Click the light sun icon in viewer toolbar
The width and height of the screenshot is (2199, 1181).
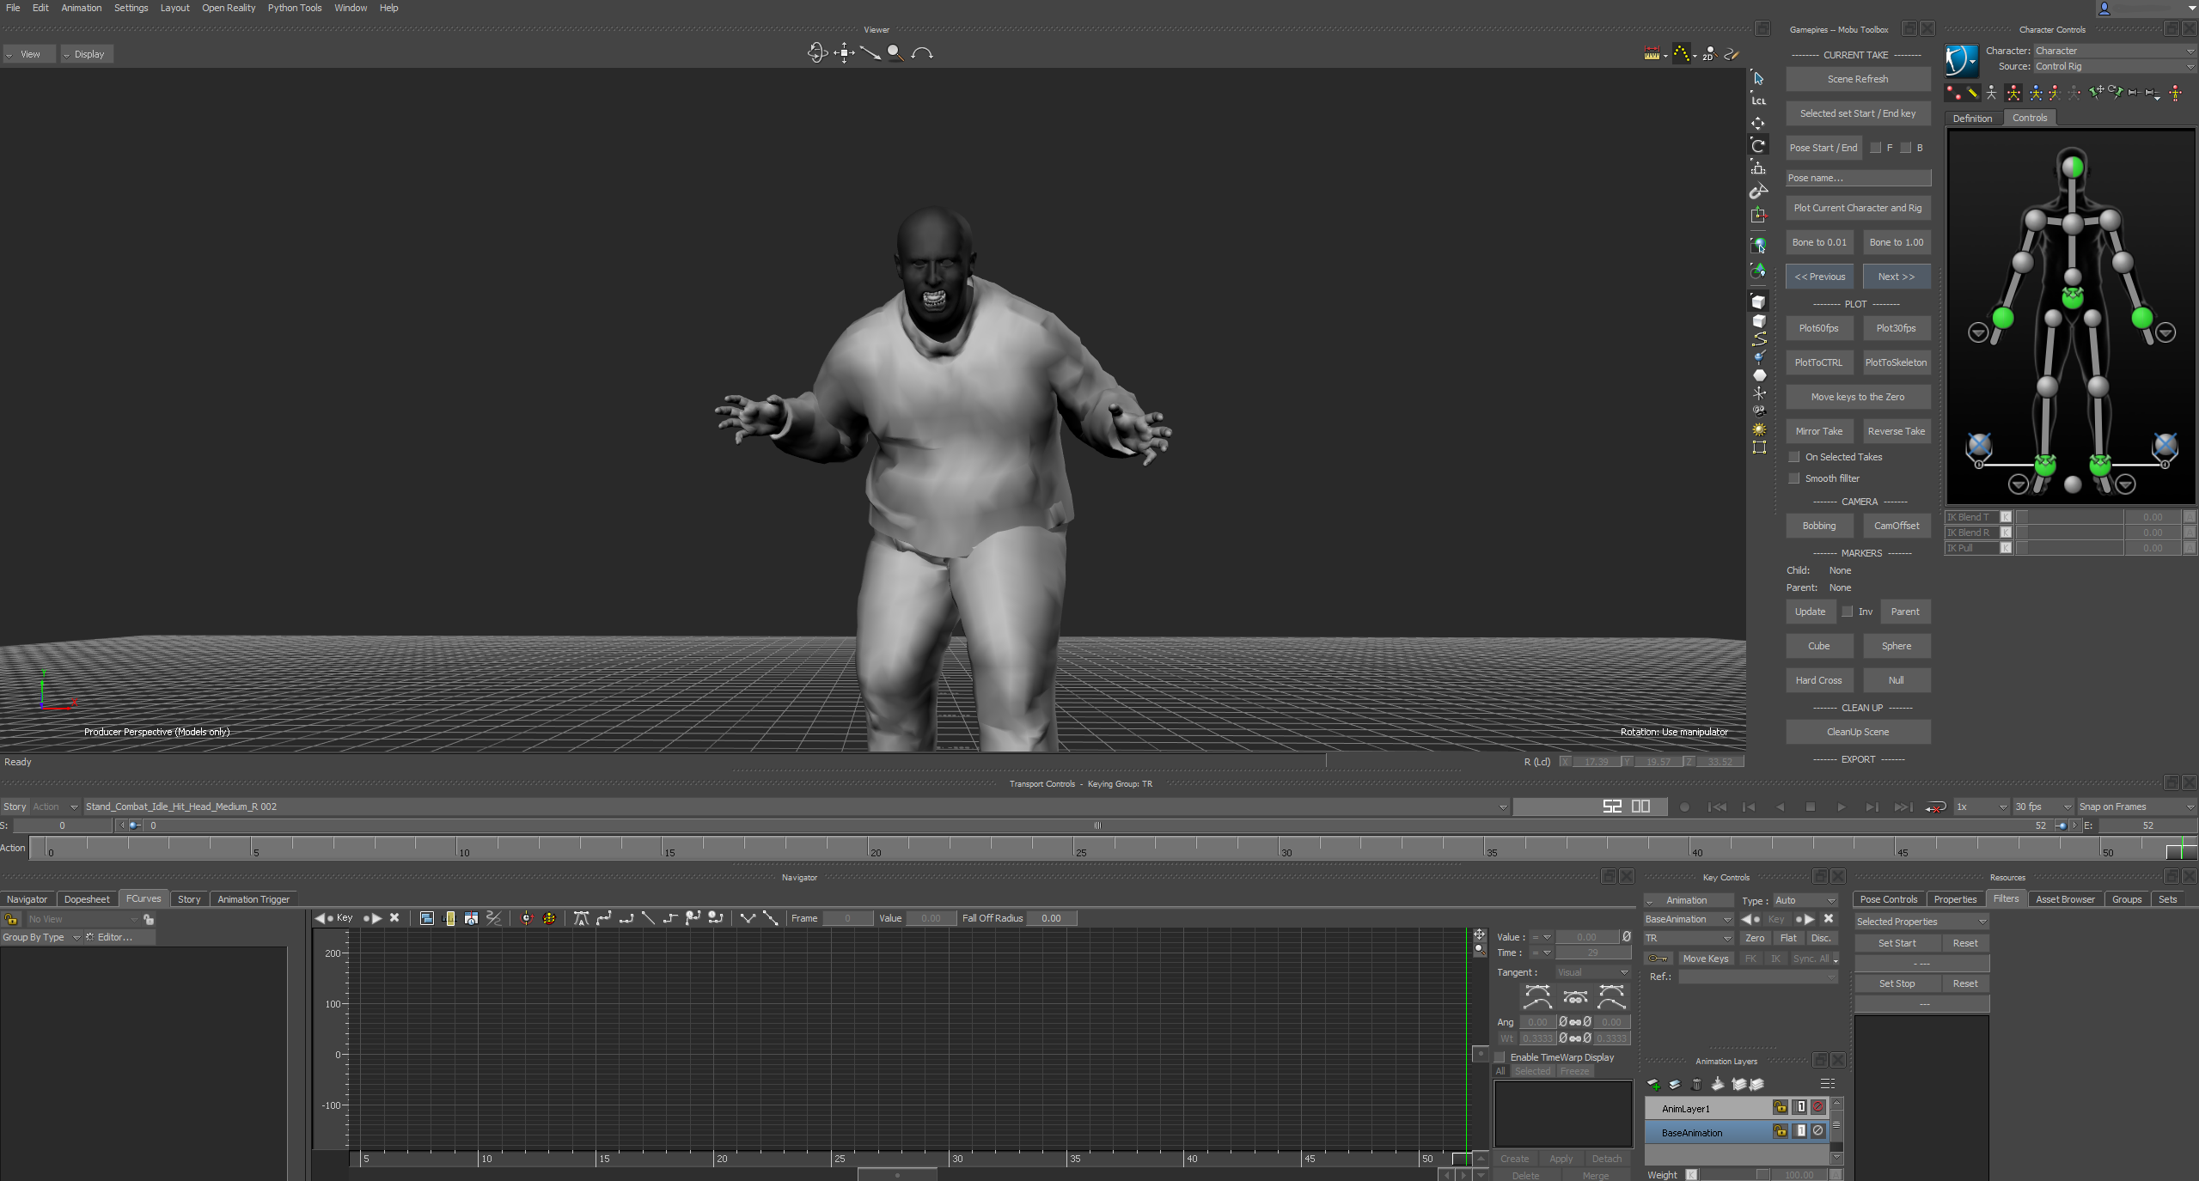[x=1759, y=429]
